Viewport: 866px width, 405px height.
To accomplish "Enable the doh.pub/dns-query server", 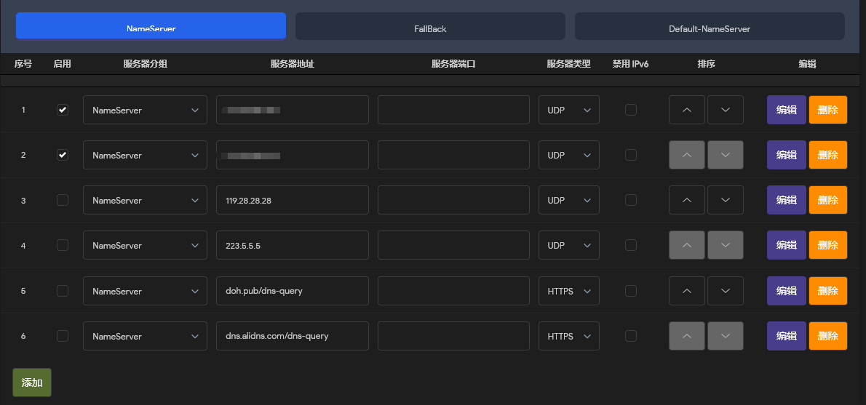I will click(63, 291).
